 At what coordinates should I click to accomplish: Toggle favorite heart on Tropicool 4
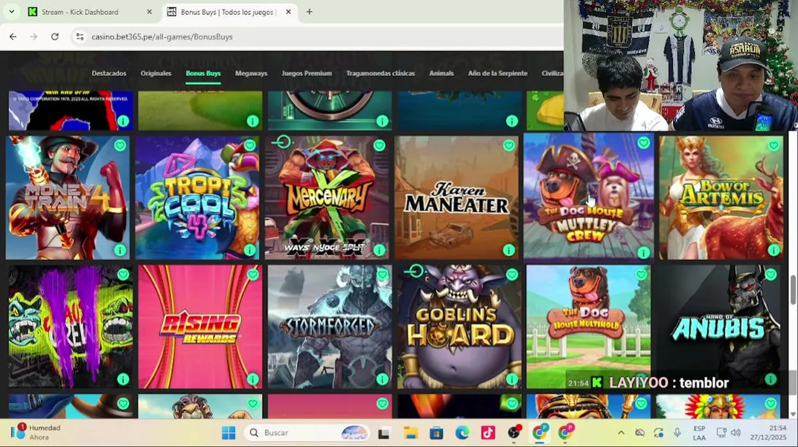click(249, 145)
